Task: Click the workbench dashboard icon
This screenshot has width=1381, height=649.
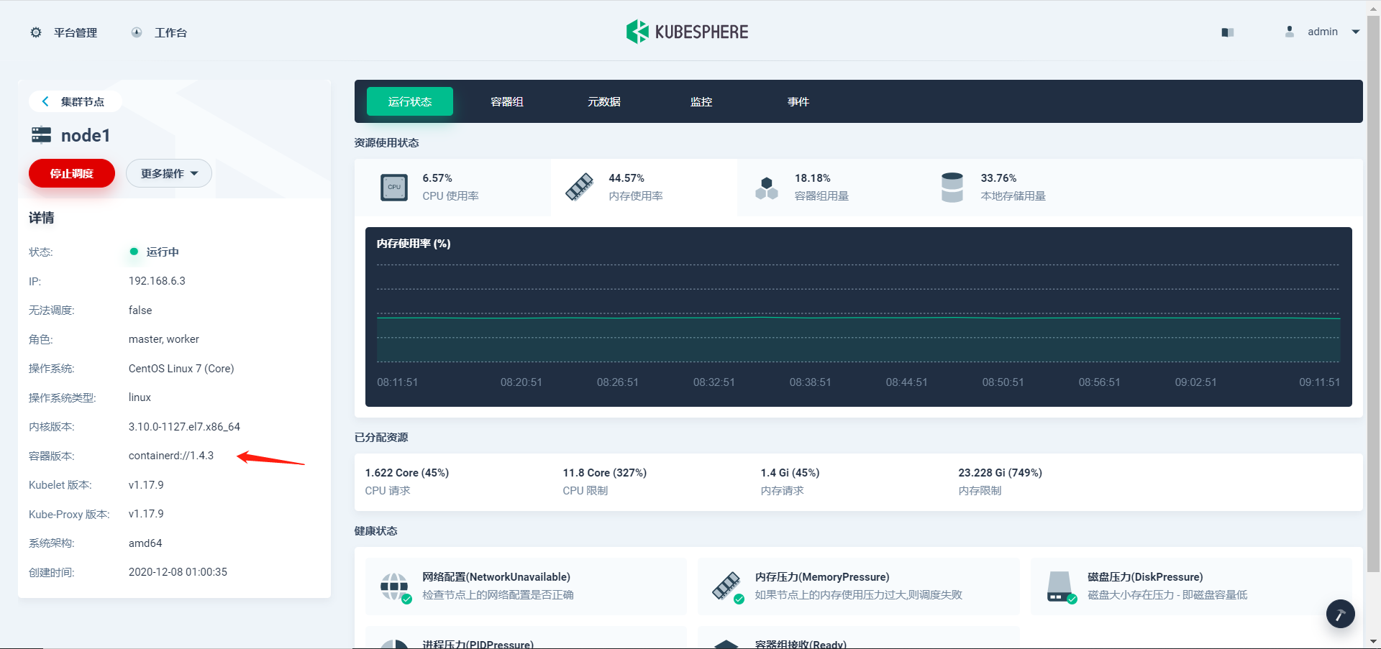Action: [x=137, y=32]
